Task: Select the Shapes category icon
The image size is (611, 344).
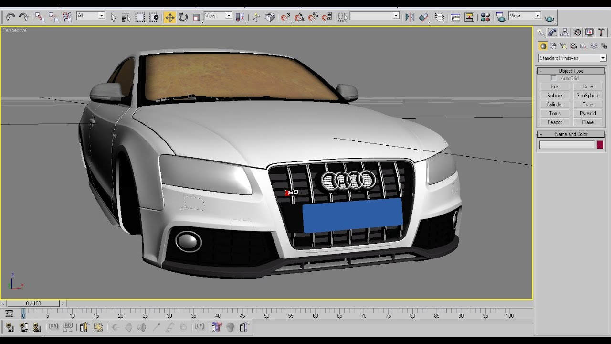Action: tap(553, 46)
